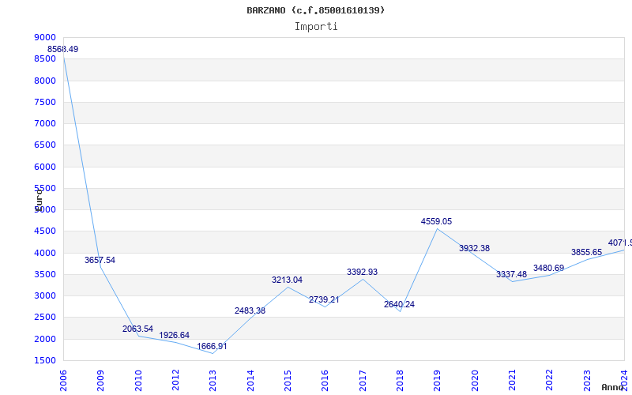Click the 2019 year axis label
This screenshot has width=632, height=395.
coord(438,379)
